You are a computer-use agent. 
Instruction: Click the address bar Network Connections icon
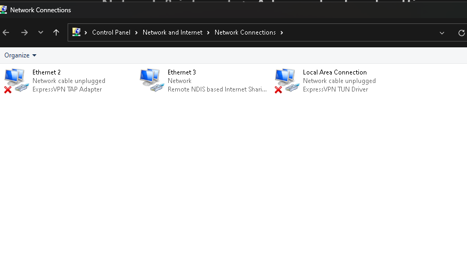coord(76,32)
